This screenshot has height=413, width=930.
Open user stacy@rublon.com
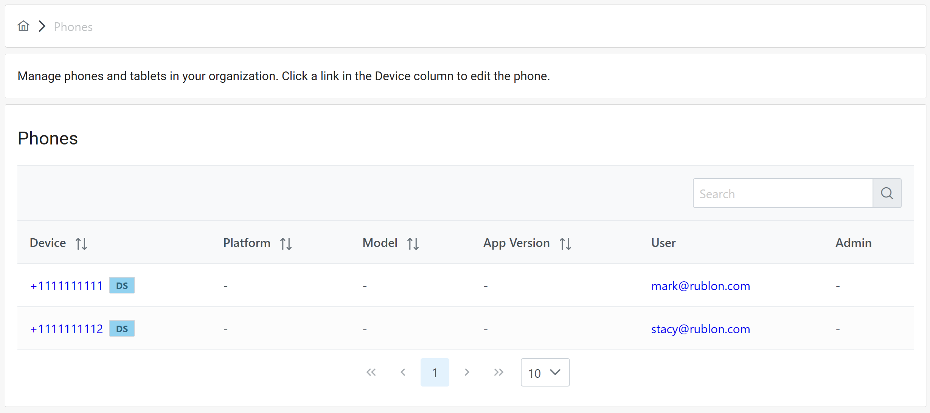(x=700, y=329)
